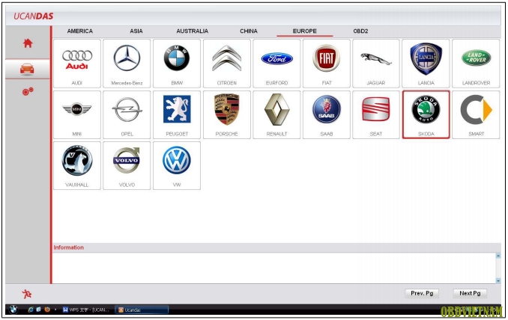Launch Internet Explorer from quick launch
This screenshot has width=508, height=320.
click(x=31, y=310)
